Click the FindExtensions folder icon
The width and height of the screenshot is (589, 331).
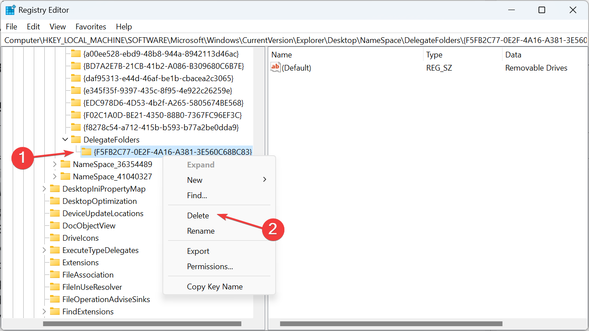tap(55, 312)
